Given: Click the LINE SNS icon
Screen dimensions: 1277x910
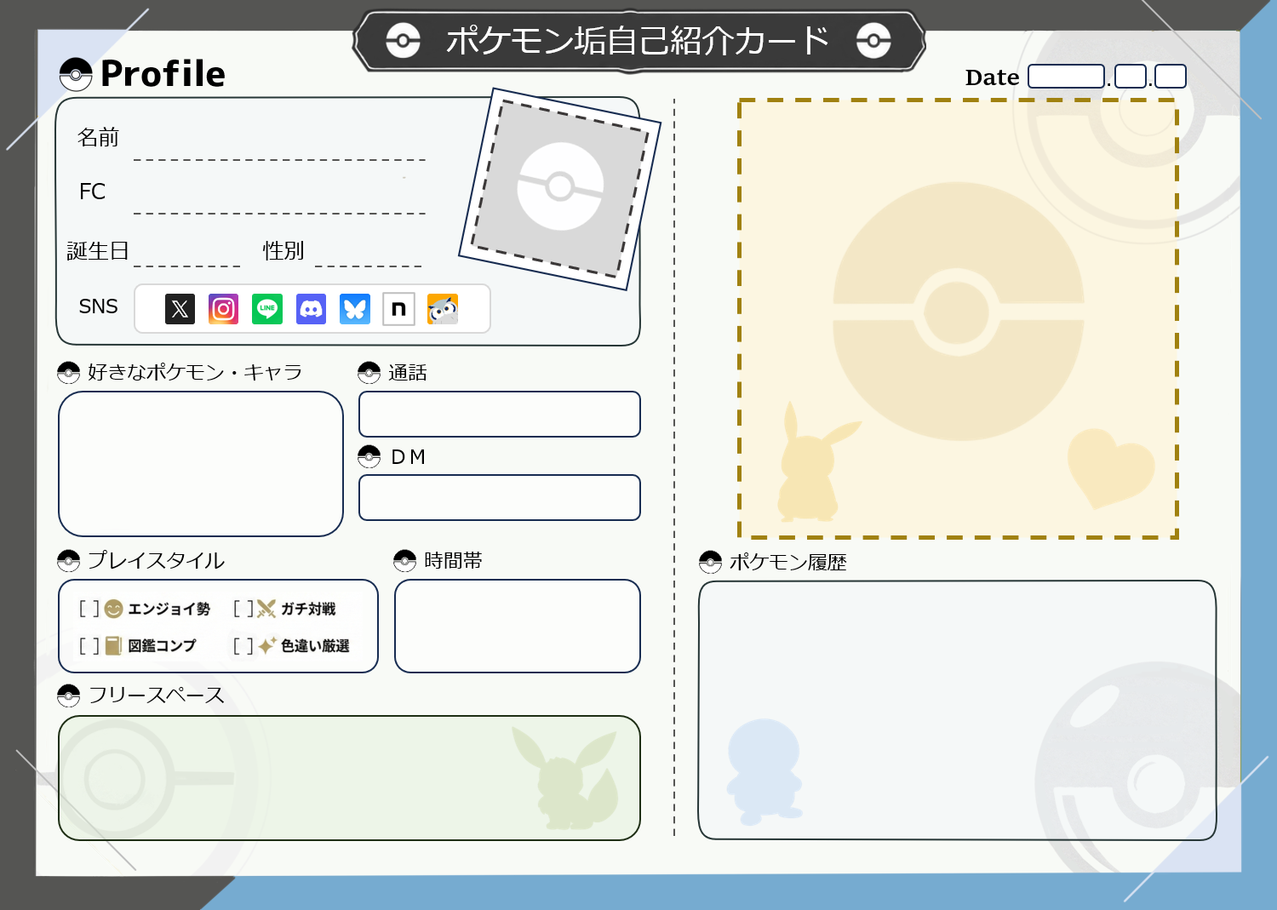Looking at the screenshot, I should click(267, 309).
